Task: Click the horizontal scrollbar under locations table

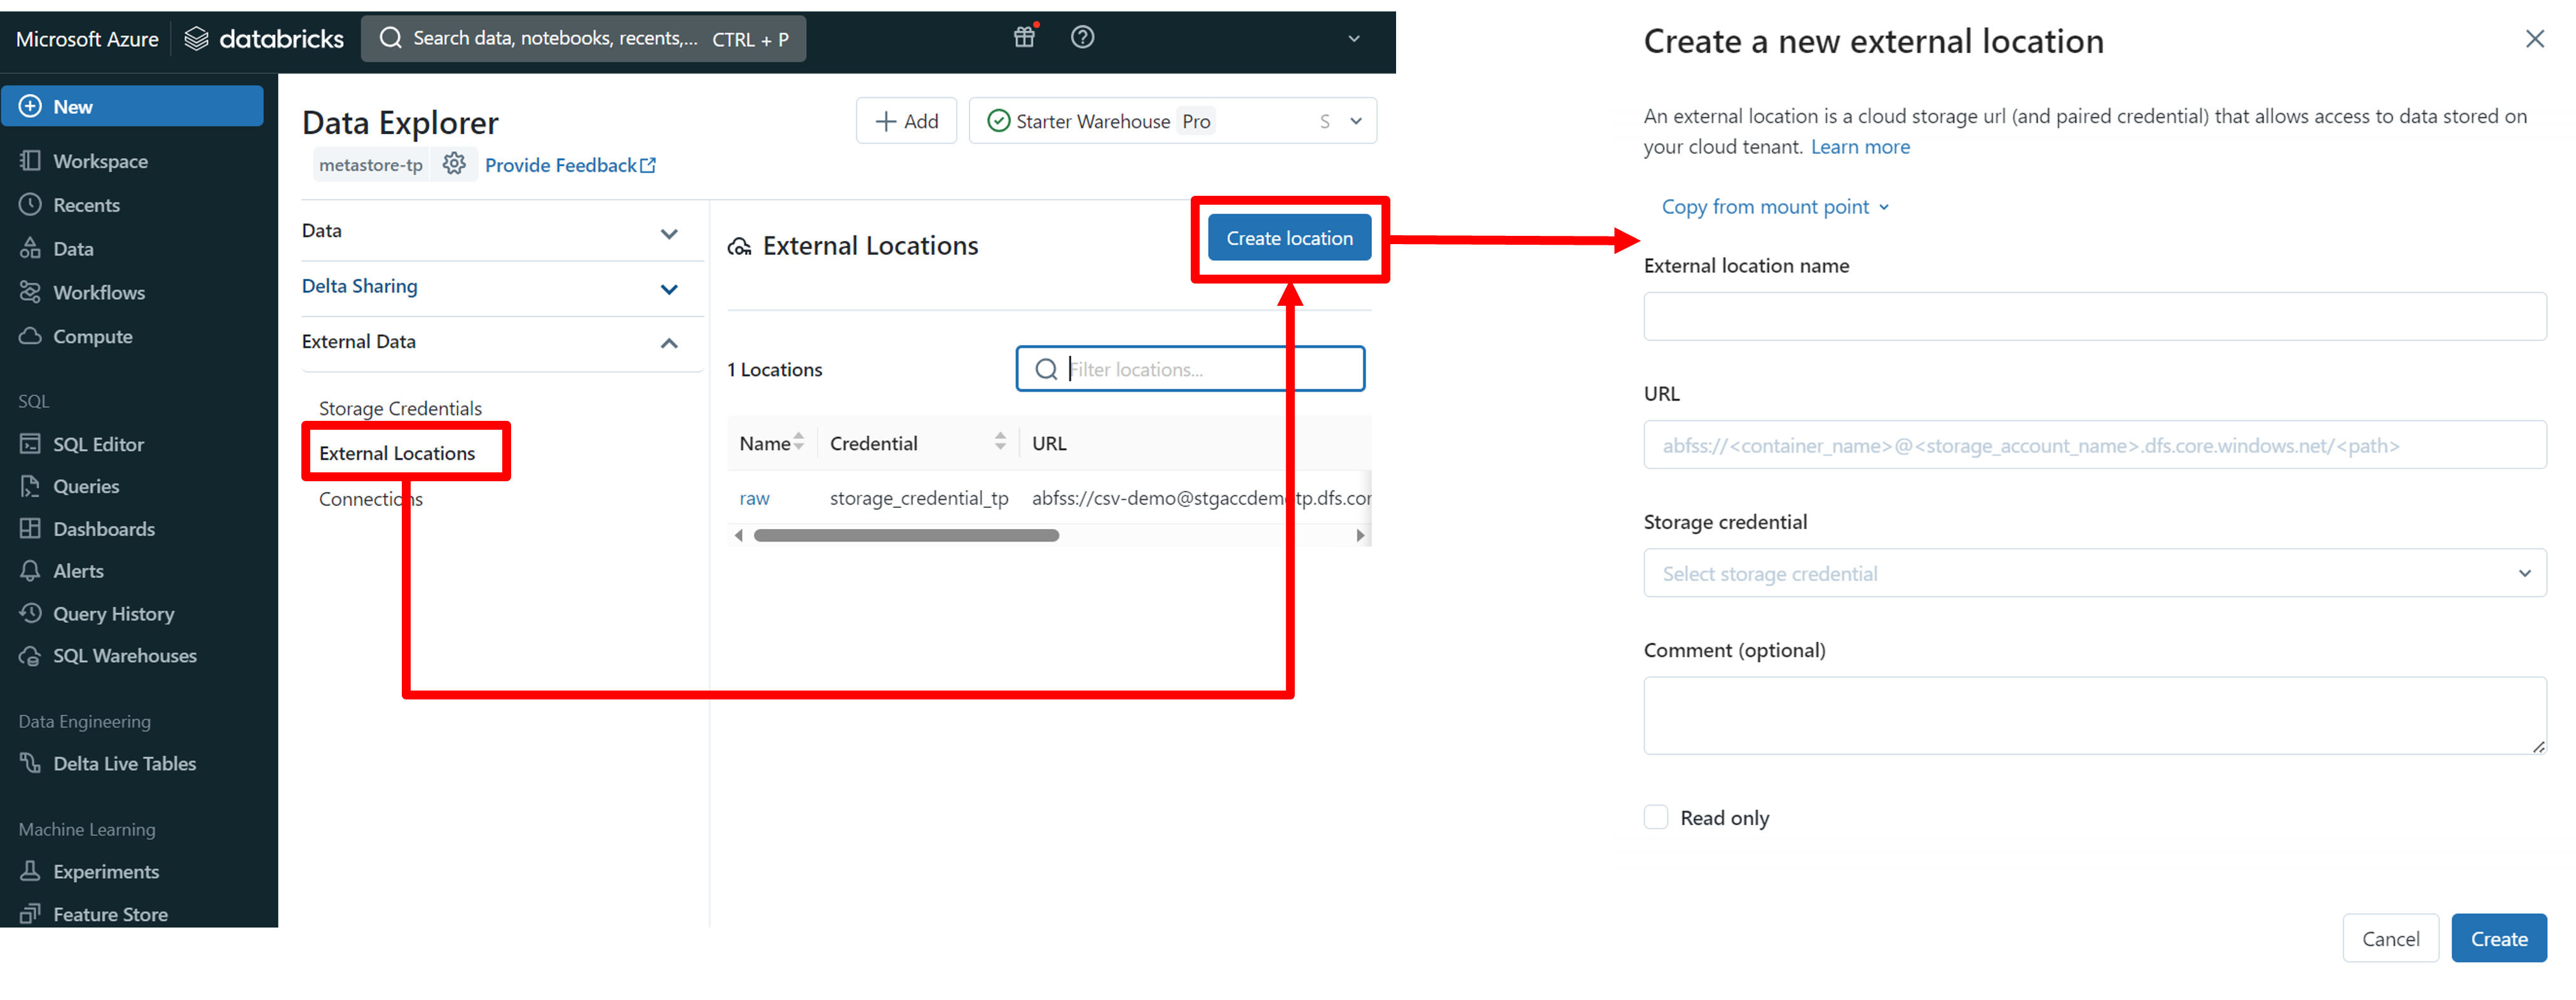Action: point(906,536)
